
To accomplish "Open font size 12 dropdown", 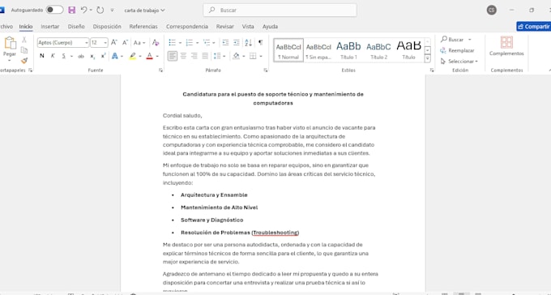I will [x=105, y=42].
